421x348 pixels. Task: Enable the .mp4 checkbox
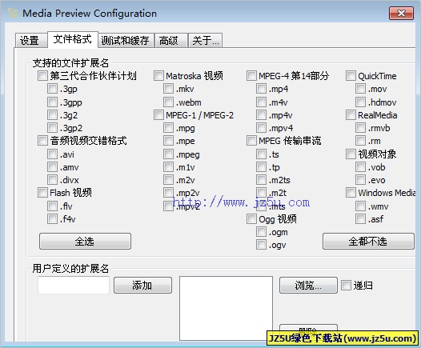click(261, 89)
